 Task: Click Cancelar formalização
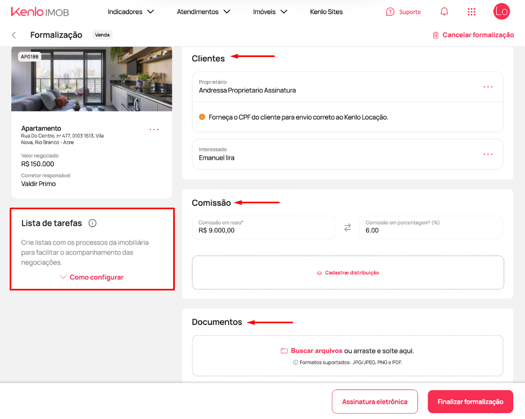click(478, 35)
